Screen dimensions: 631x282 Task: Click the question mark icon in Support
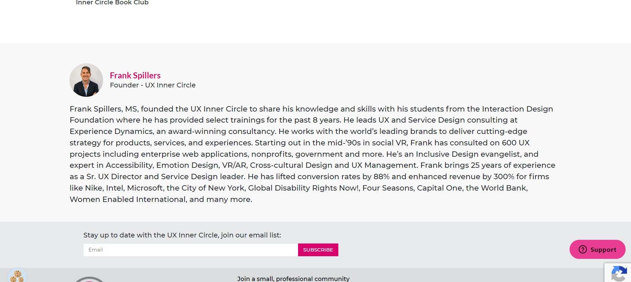[x=583, y=250]
